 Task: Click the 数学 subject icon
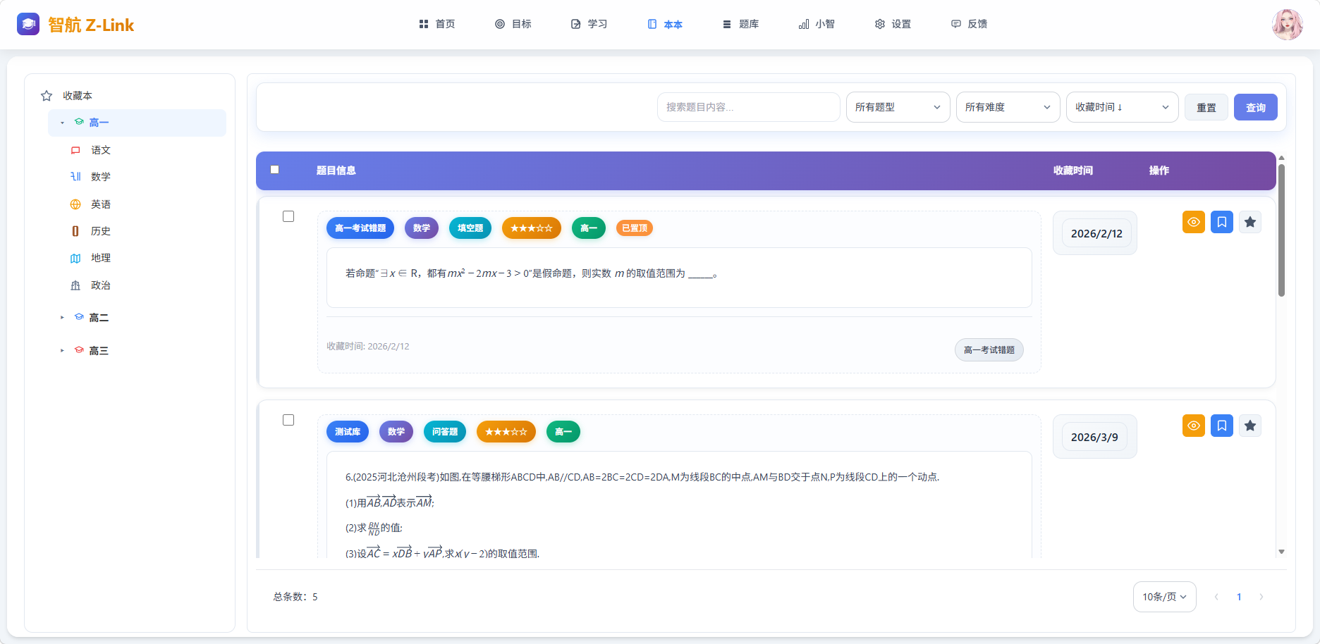pos(75,177)
